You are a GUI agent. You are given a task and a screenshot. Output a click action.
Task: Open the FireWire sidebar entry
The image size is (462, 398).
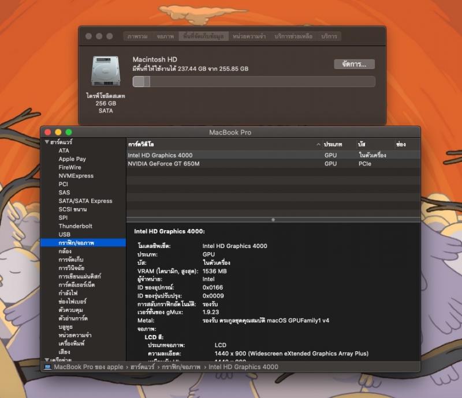[x=70, y=167]
